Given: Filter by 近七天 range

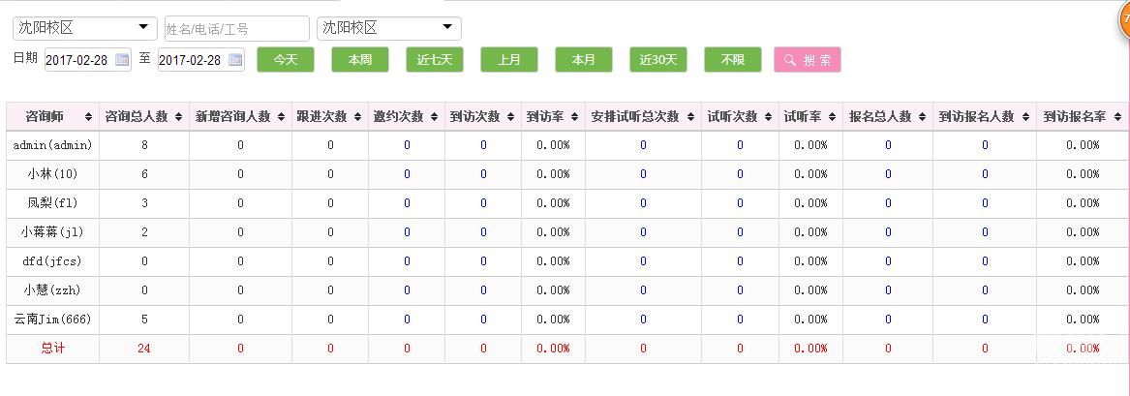Looking at the screenshot, I should (434, 60).
